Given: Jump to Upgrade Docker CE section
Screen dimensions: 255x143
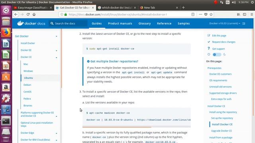Looking at the screenshot, I should [222, 131].
